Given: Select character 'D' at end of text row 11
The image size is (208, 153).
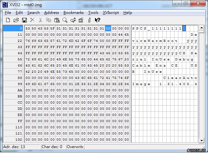Looking at the screenshot, I should 192,34.
